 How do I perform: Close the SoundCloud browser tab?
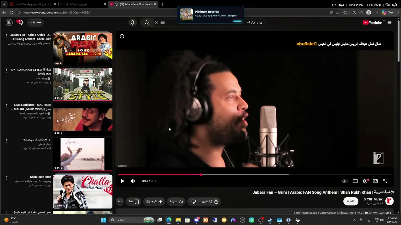[x=55, y=4]
